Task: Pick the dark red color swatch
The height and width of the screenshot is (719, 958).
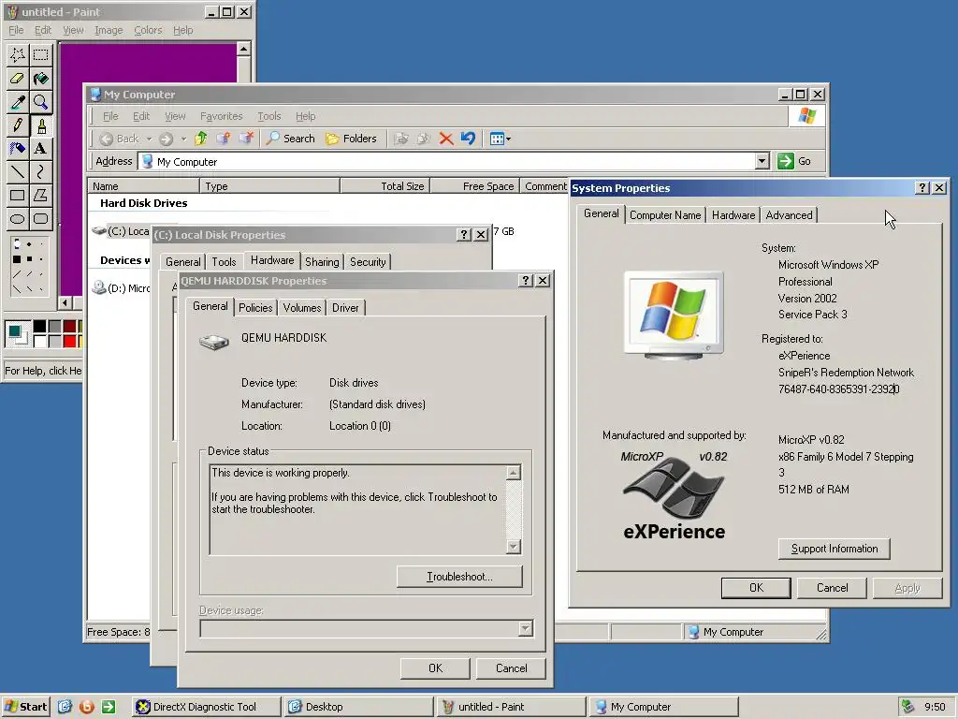Action: (69, 327)
